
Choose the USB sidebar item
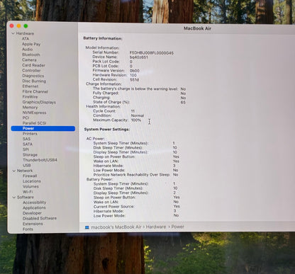(x=27, y=165)
